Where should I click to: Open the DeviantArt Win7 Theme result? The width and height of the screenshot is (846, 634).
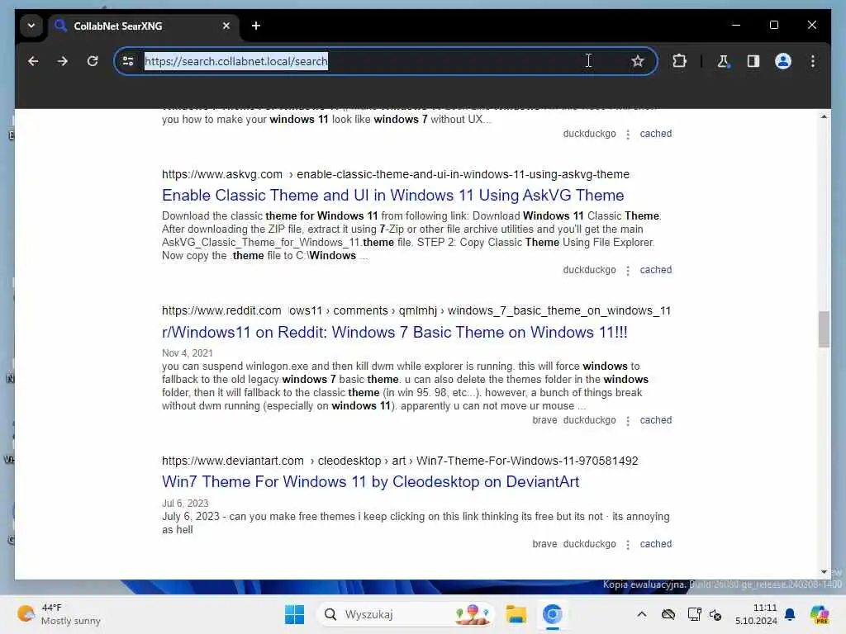[370, 481]
